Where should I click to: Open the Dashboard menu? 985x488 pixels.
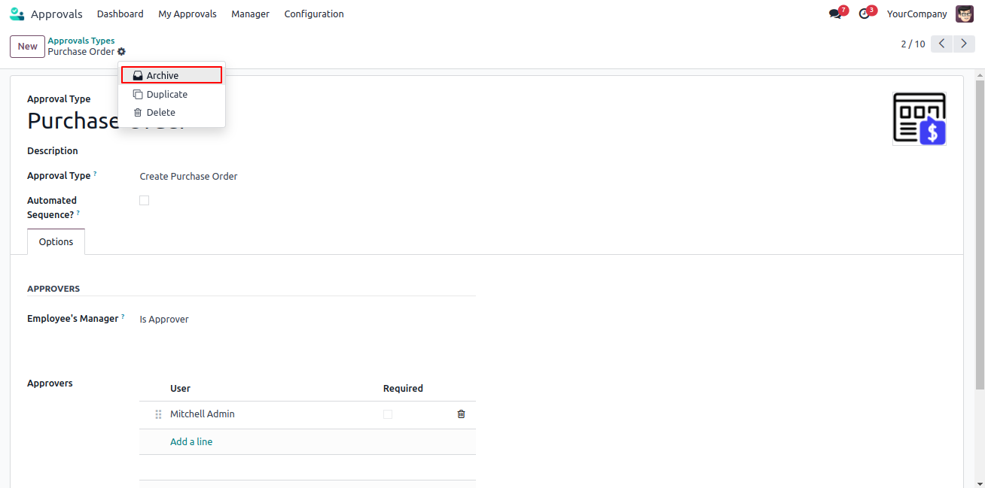[x=120, y=14]
